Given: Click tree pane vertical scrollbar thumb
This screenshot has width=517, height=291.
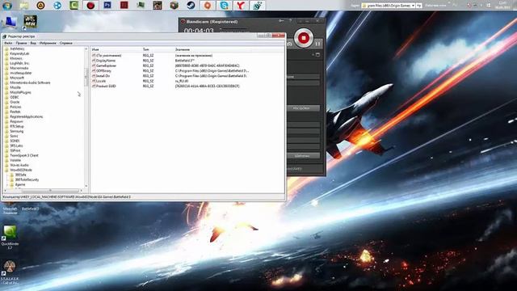Looking at the screenshot, I should point(86,77).
